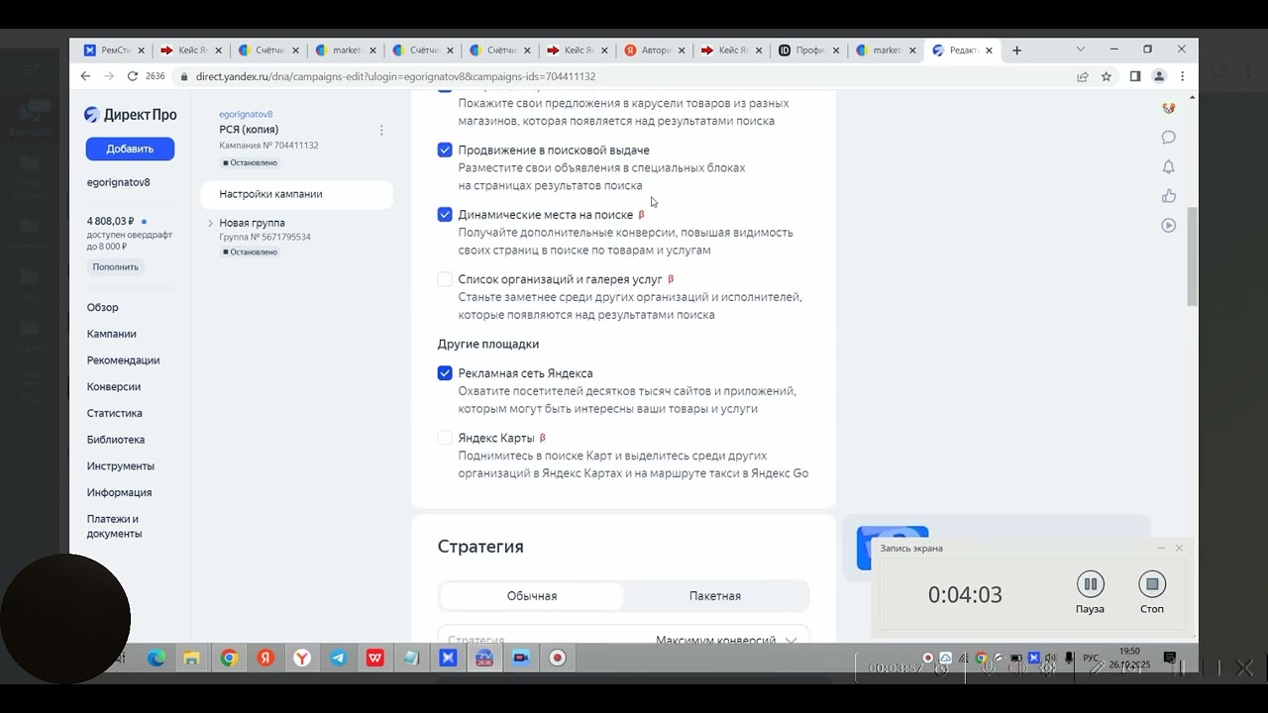Switch to the РемСти browser tab
This screenshot has height=713, width=1268.
tap(115, 51)
